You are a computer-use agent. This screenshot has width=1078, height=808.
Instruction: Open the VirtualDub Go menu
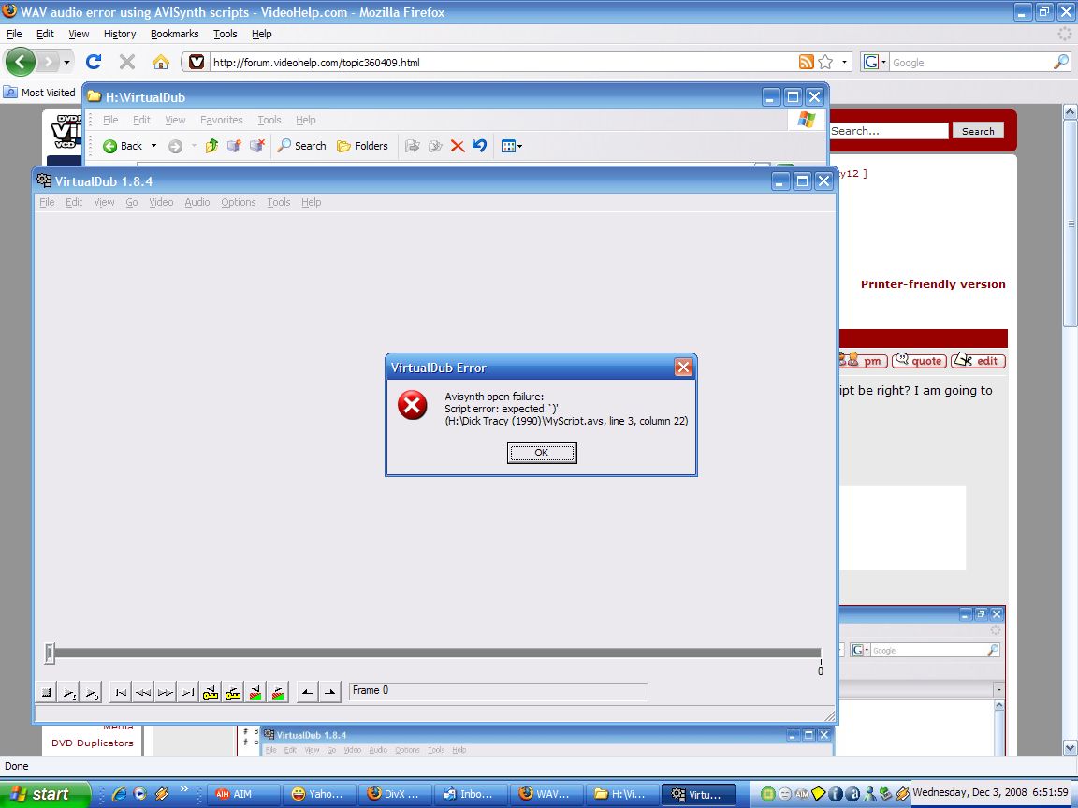pyautogui.click(x=131, y=202)
